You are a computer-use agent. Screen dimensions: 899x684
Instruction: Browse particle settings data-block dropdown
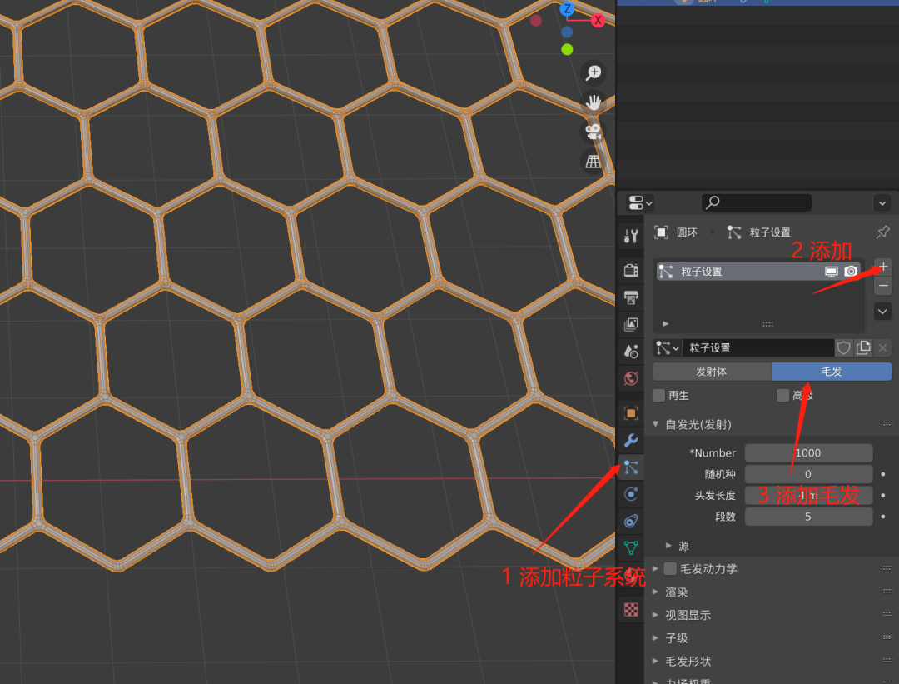coord(668,347)
